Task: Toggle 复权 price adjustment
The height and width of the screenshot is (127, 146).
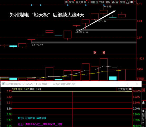Action: pos(108,2)
